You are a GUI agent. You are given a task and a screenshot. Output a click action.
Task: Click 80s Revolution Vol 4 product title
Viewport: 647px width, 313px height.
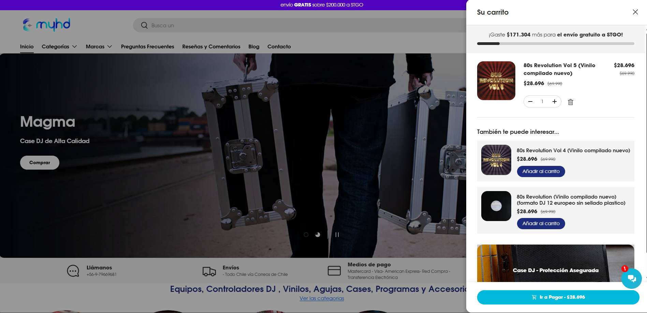[573, 151]
